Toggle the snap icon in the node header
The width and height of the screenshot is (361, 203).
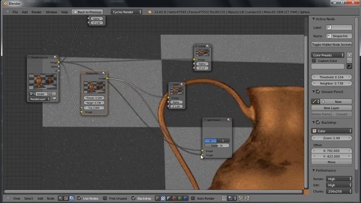[224, 198]
